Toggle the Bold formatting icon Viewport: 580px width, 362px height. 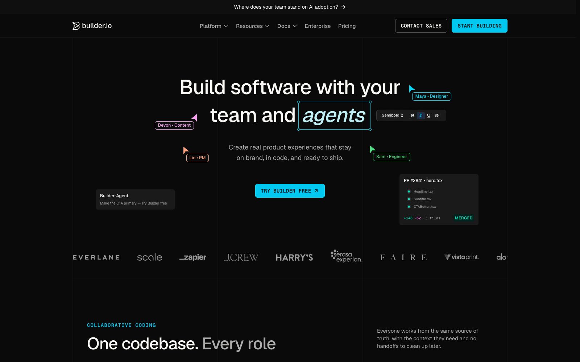[413, 115]
